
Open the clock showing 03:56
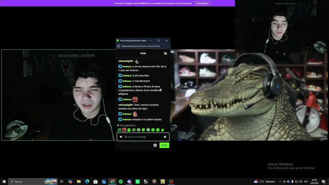[314, 182]
